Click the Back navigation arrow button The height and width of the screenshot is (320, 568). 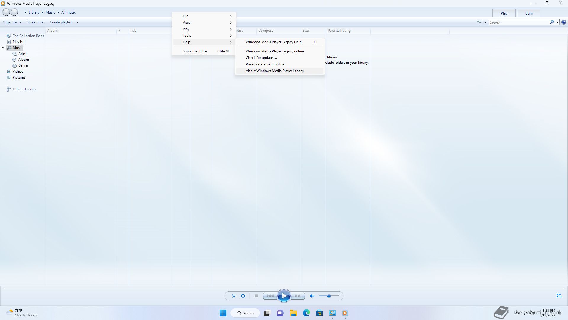(6, 12)
